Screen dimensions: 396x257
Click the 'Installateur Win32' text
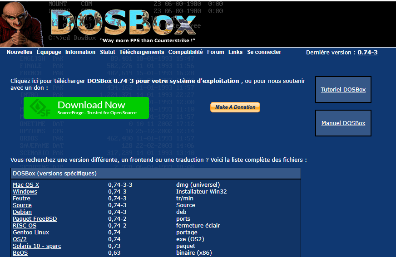pyautogui.click(x=202, y=191)
